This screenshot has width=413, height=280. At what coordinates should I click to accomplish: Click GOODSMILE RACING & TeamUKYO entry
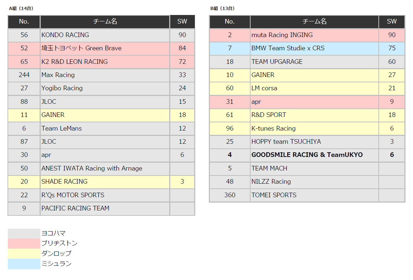point(307,155)
